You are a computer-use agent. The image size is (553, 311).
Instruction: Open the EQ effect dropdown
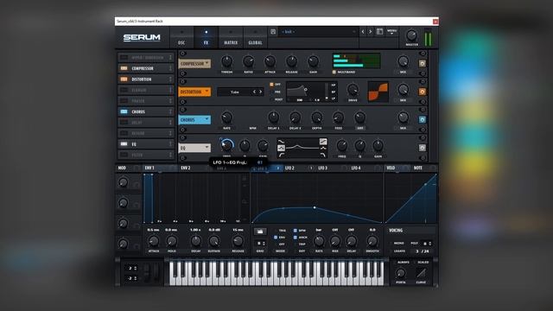[x=194, y=148]
